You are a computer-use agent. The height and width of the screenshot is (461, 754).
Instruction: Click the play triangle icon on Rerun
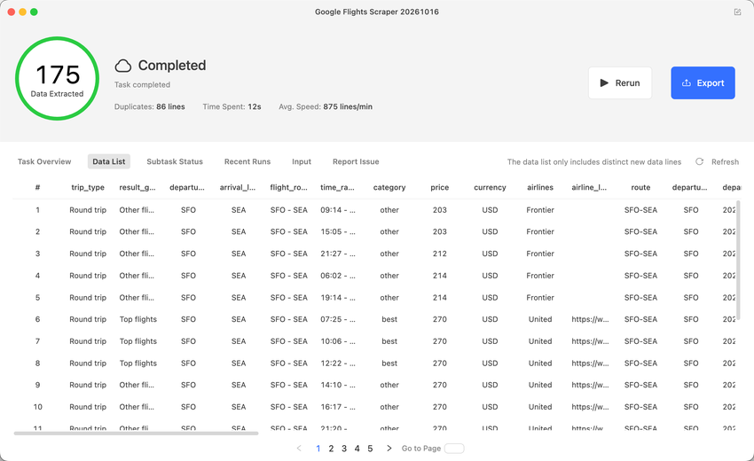[604, 82]
